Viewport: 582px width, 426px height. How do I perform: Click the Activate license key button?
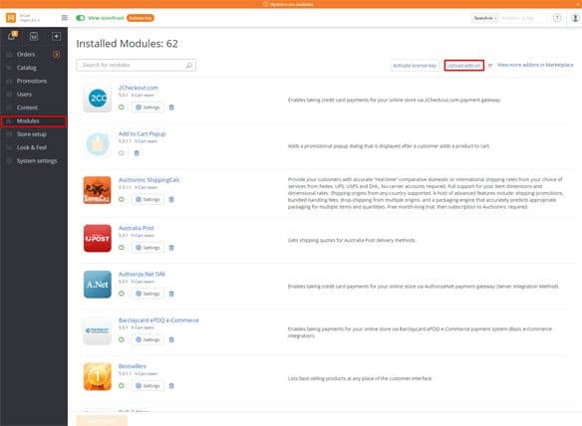[415, 66]
